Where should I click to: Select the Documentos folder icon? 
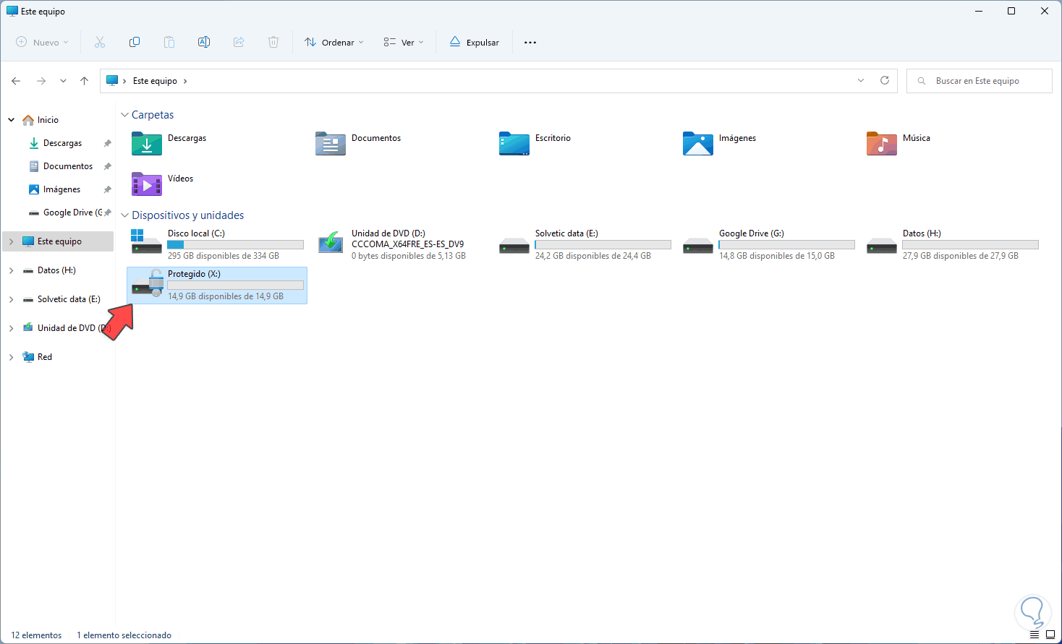click(331, 144)
